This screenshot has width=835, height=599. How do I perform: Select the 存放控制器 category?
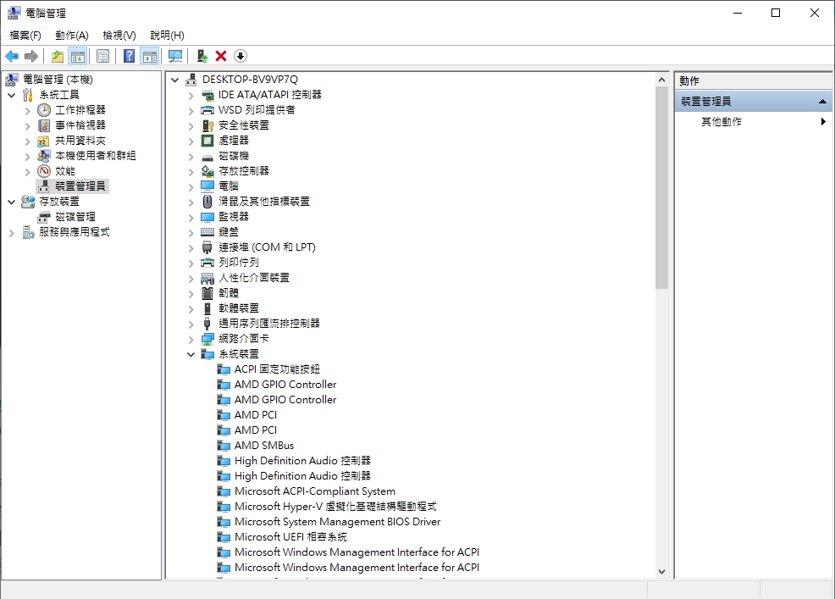(244, 171)
